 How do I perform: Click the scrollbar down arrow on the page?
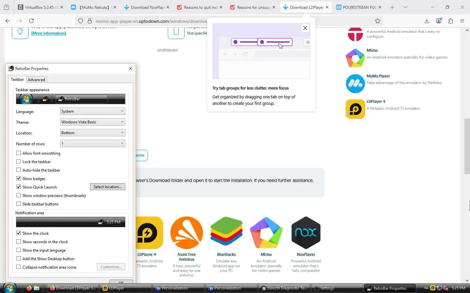click(467, 280)
